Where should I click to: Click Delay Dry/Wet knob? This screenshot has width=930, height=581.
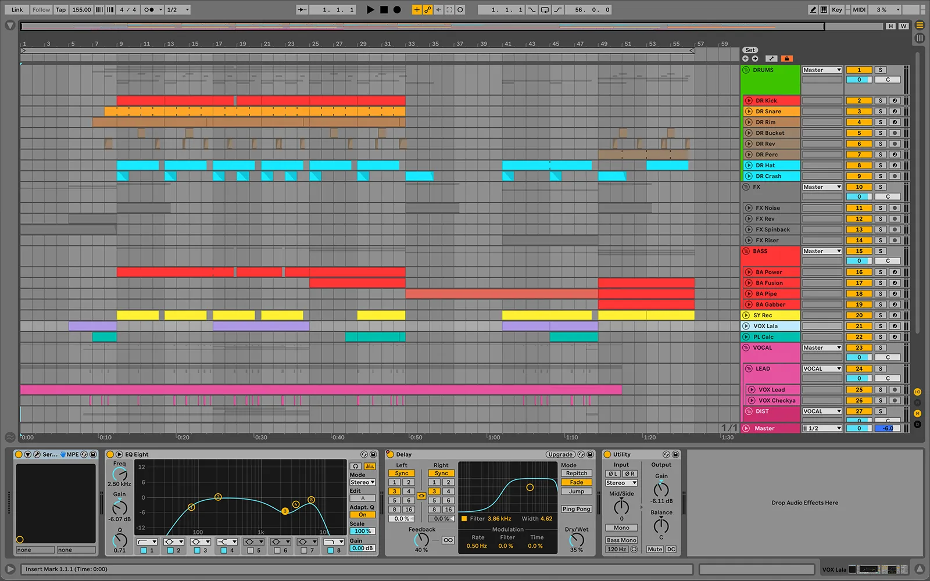tap(576, 539)
